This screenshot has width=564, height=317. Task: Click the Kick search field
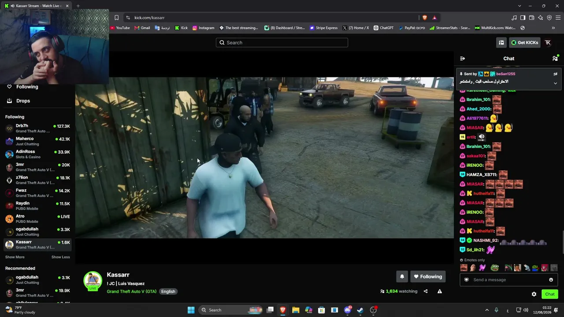click(282, 43)
